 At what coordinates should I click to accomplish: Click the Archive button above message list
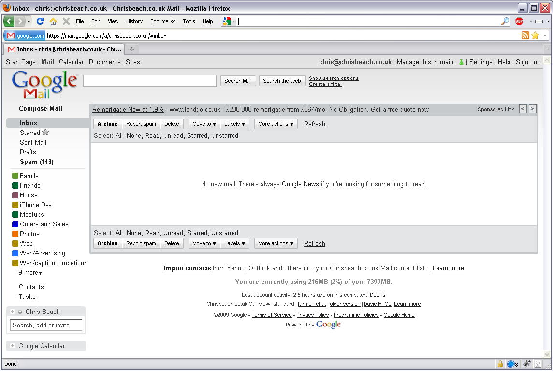[108, 124]
